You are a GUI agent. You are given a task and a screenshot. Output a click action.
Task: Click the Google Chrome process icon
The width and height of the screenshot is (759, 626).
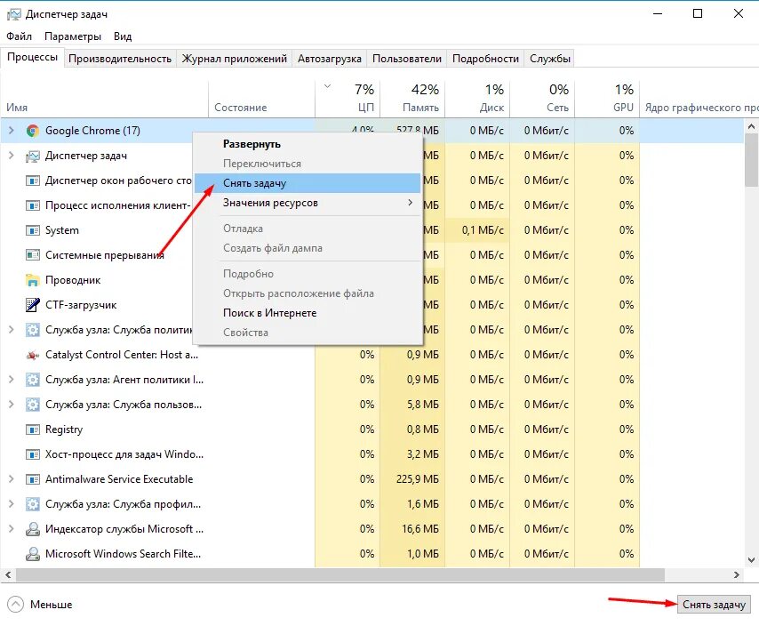pyautogui.click(x=32, y=131)
